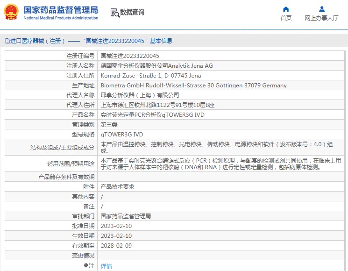348x271 pixels.
Task: Click the 代理人名称 row label
Action: click(x=80, y=95)
